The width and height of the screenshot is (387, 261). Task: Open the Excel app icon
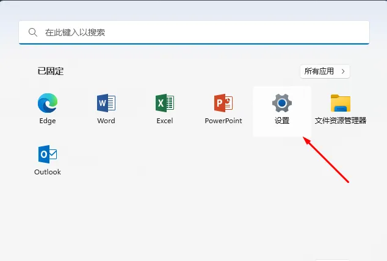pyautogui.click(x=165, y=103)
